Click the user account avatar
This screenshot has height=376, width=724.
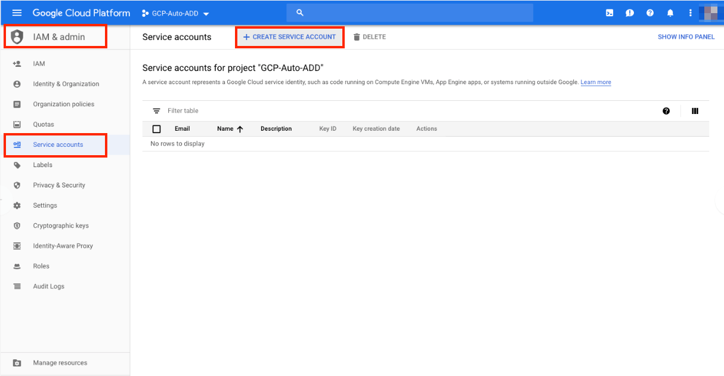tap(710, 13)
